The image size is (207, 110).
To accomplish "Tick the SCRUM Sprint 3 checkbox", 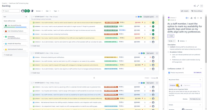I will 32,83.
